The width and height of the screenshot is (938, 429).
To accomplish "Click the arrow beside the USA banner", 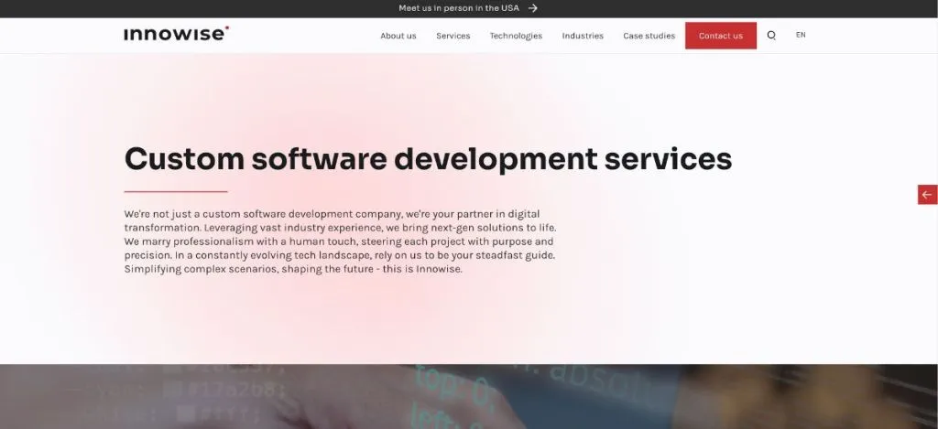I will pos(532,8).
